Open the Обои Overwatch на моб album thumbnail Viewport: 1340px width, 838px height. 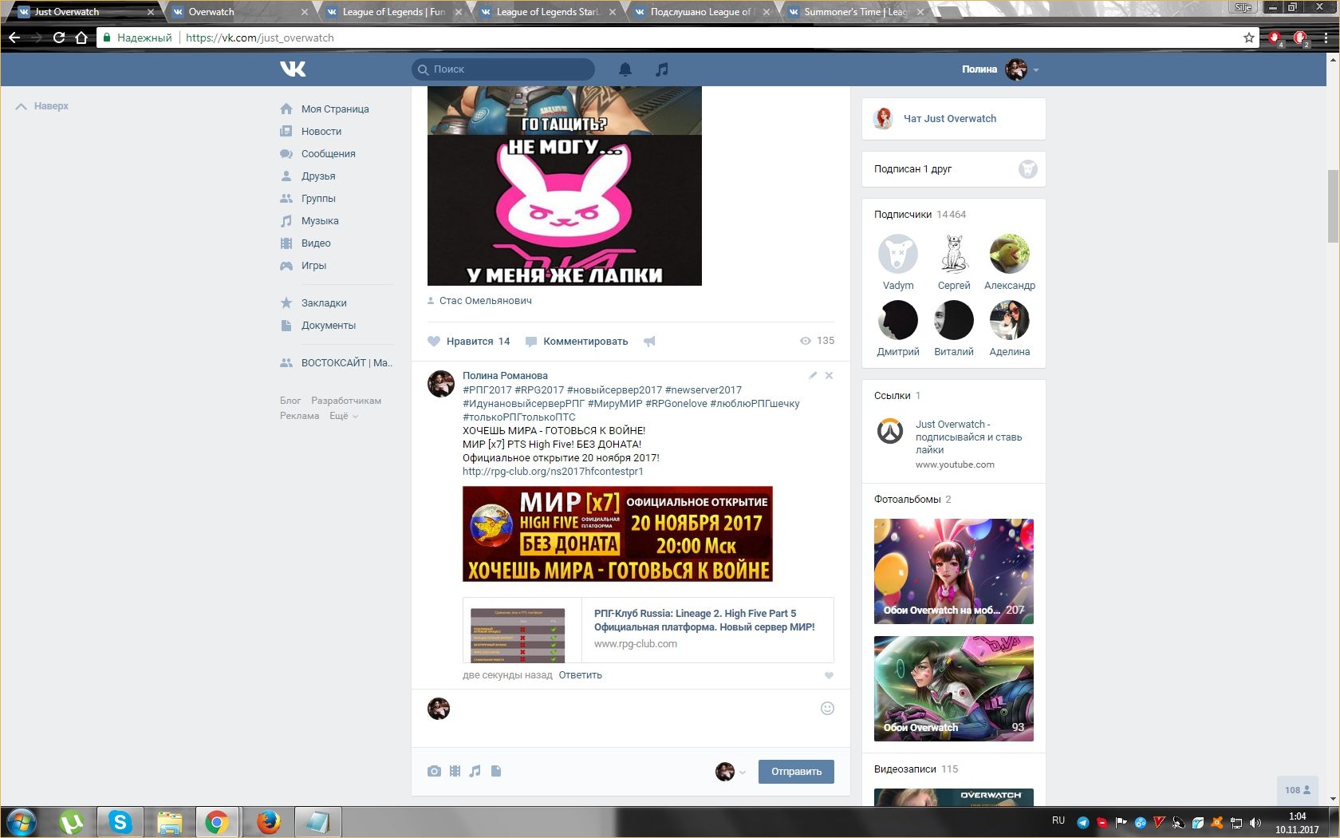954,571
